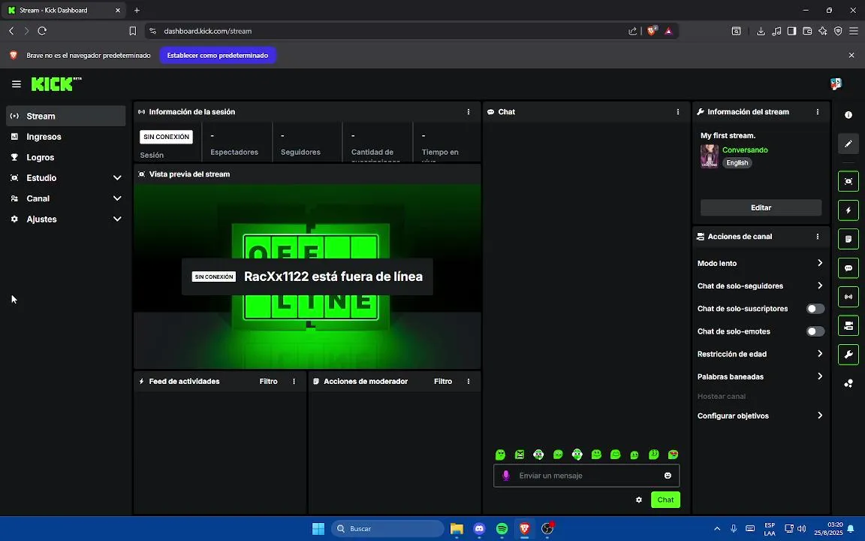Image resolution: width=865 pixels, height=541 pixels.
Task: Click the taskbar Buscar search box
Action: [387, 528]
